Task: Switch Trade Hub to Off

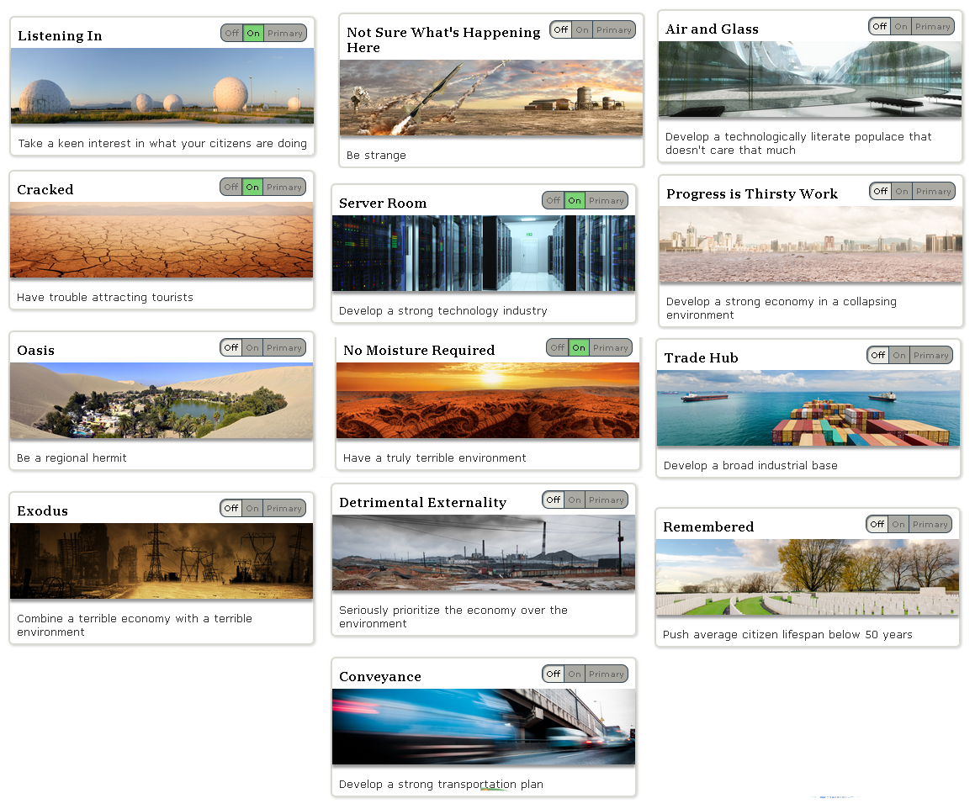Action: [x=878, y=355]
